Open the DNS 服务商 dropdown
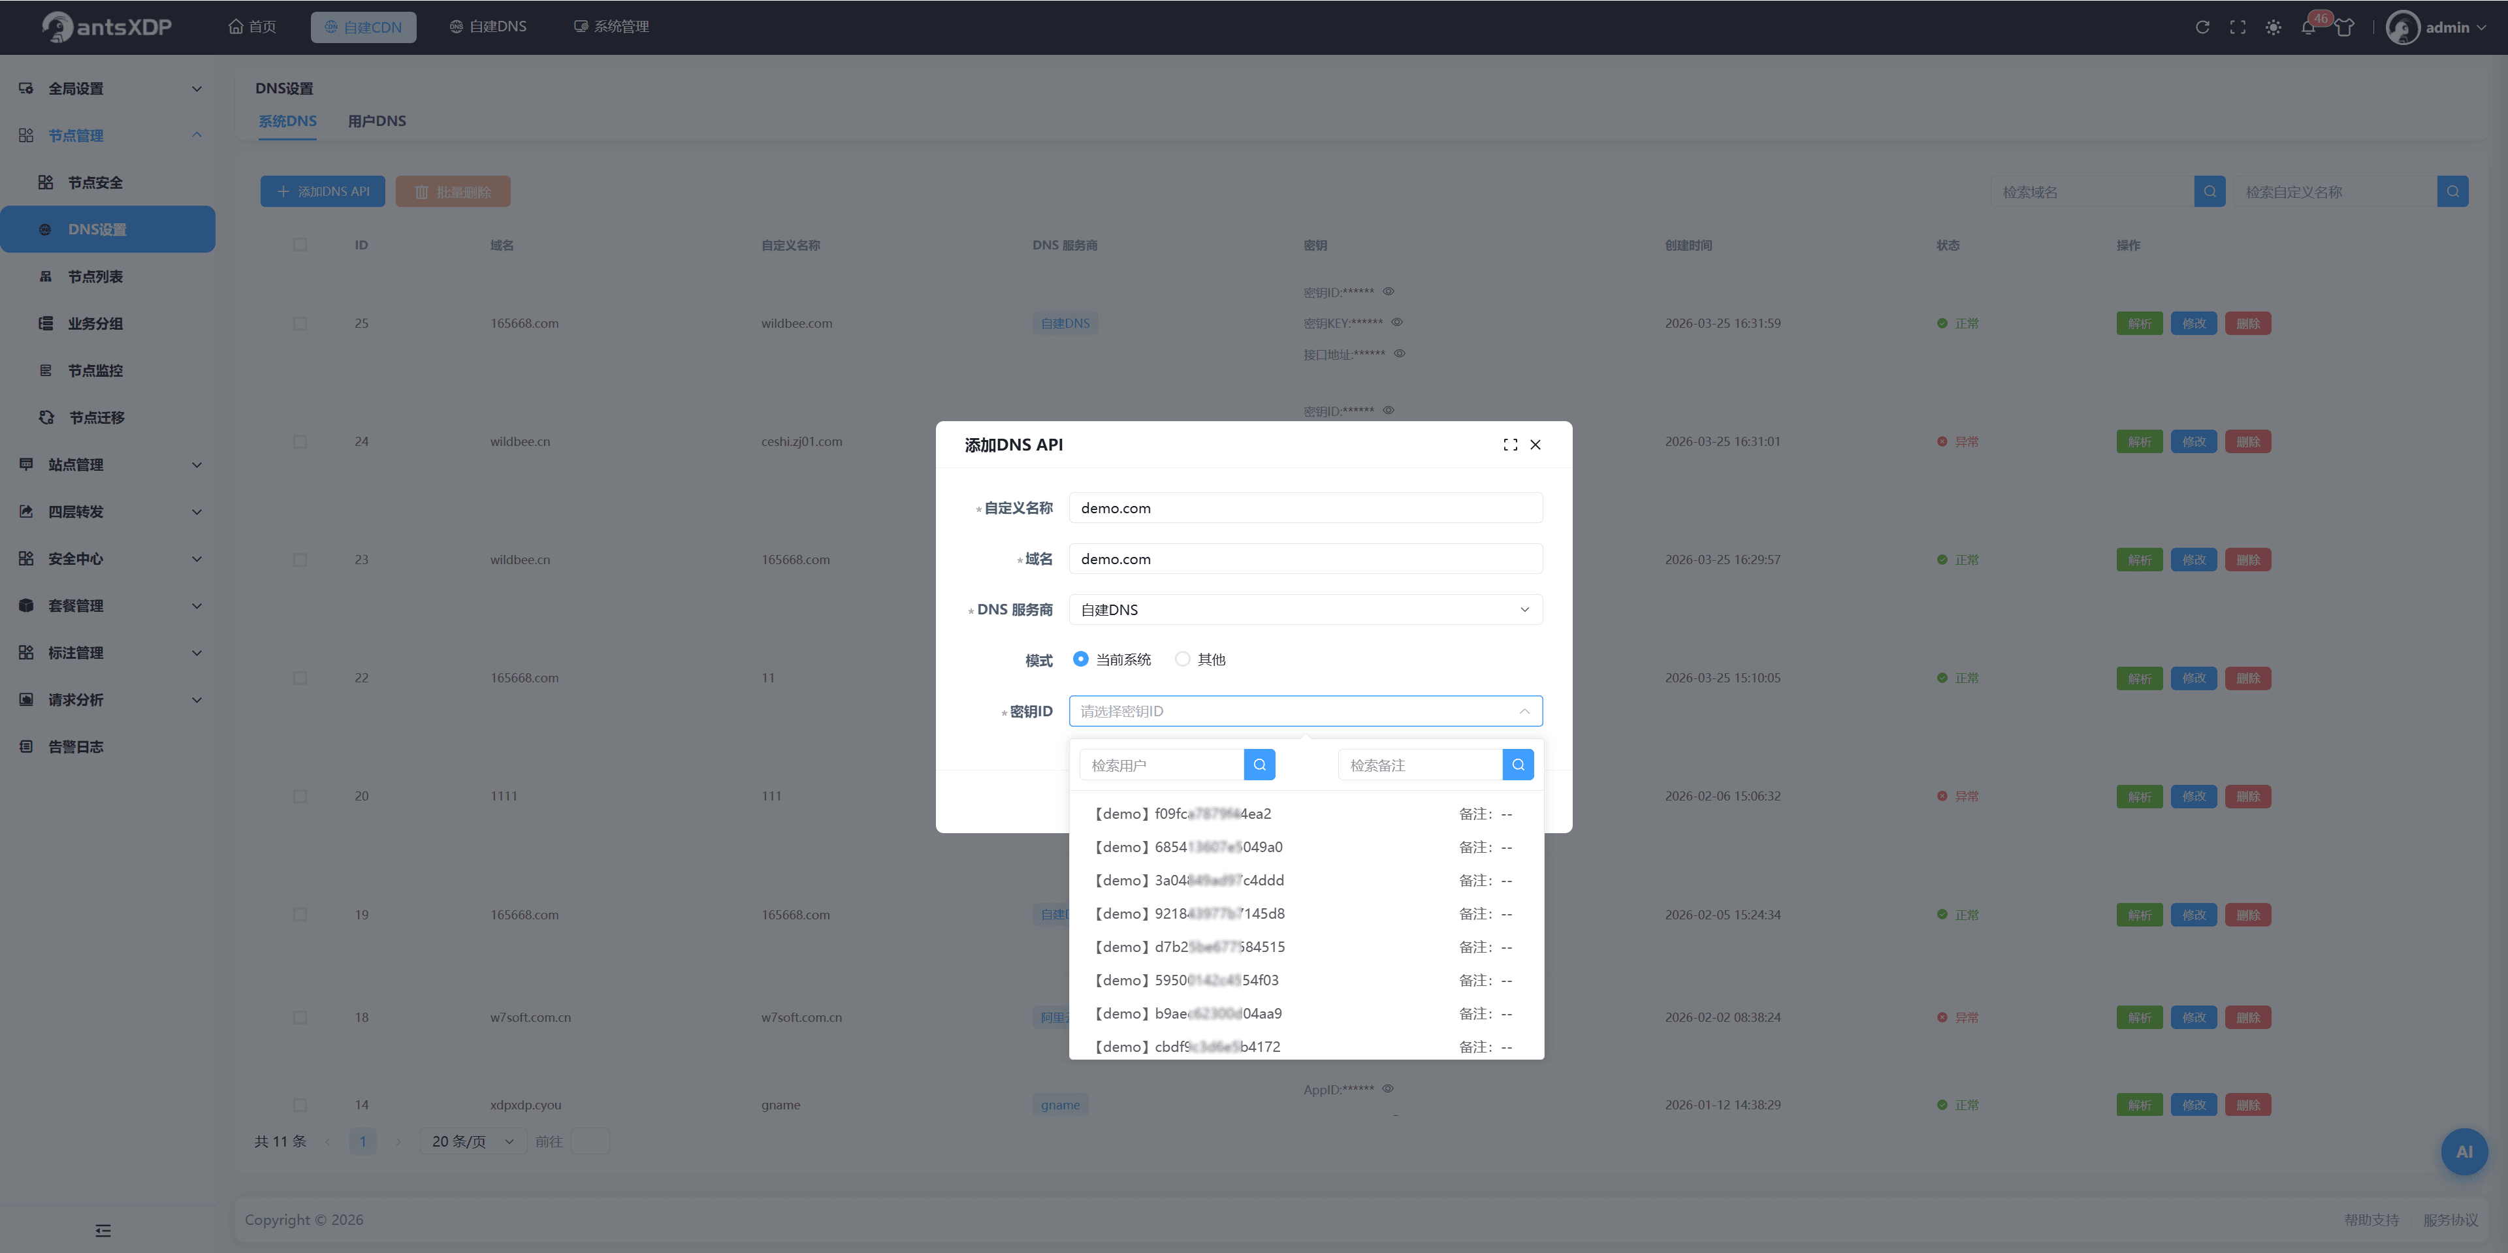This screenshot has width=2508, height=1253. (x=1305, y=609)
